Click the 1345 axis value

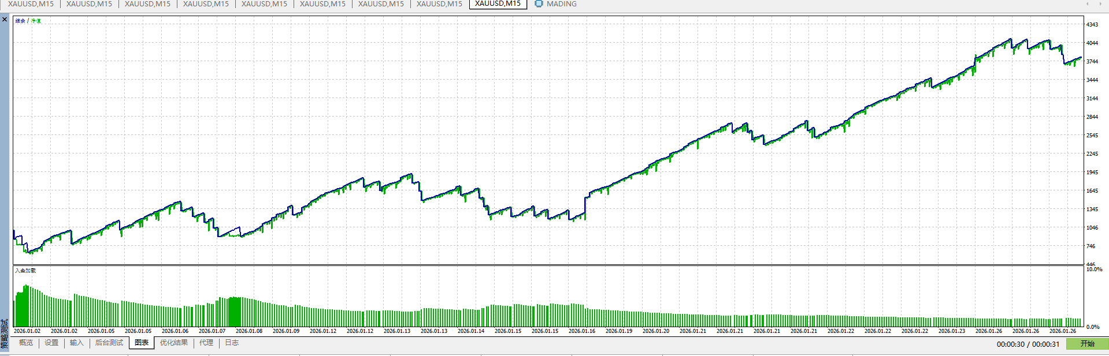point(1092,209)
